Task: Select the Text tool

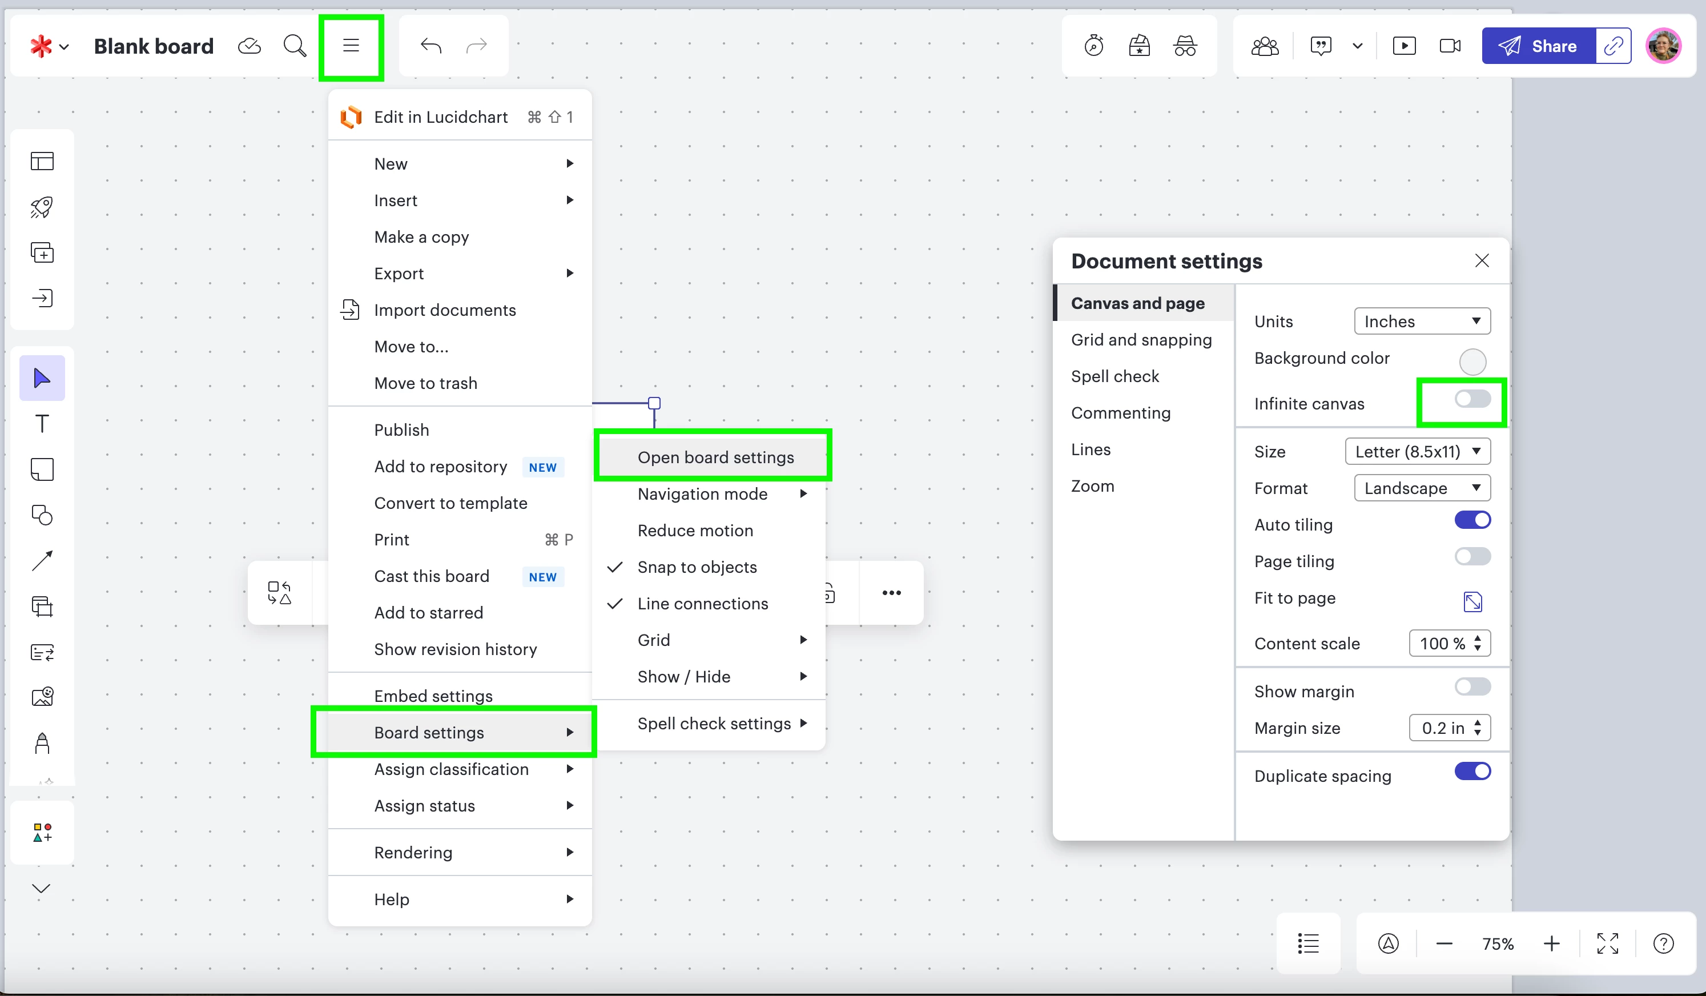Action: coord(42,423)
